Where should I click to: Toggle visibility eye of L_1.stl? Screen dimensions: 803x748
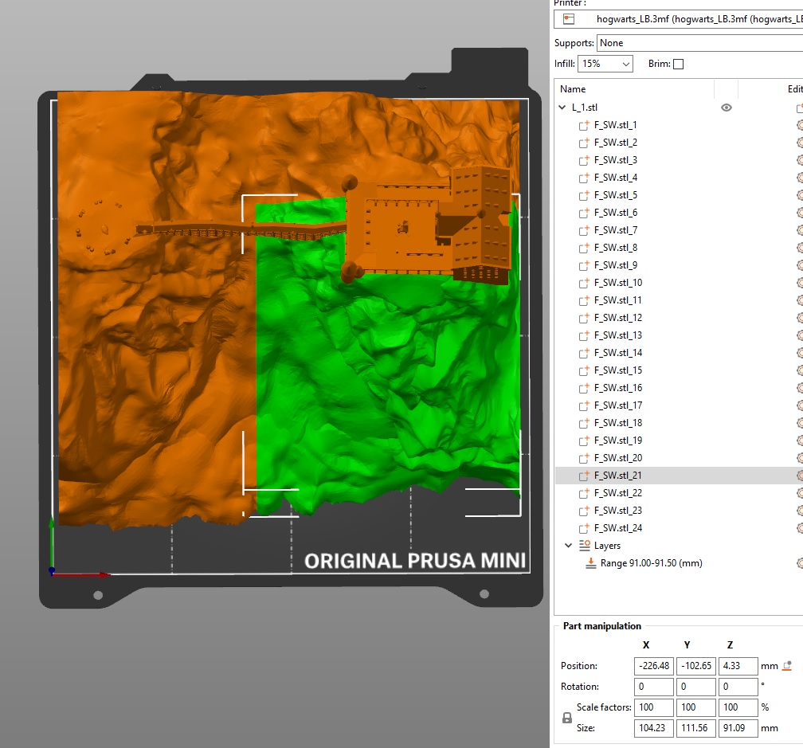pyautogui.click(x=727, y=108)
